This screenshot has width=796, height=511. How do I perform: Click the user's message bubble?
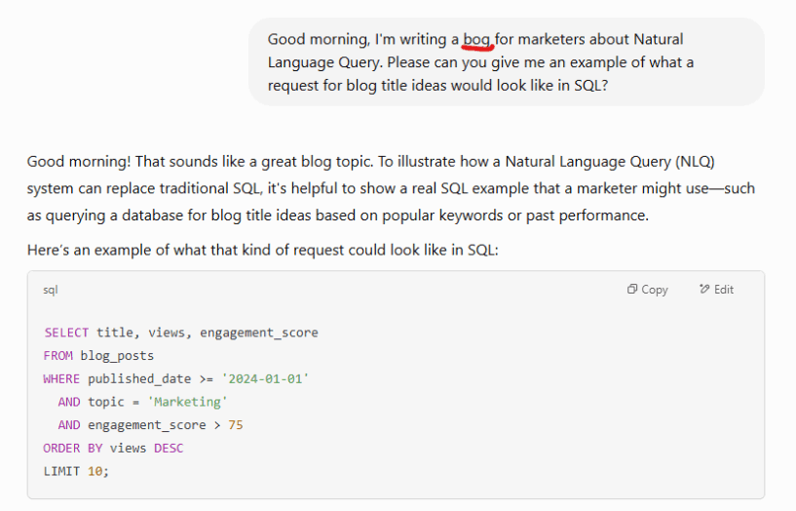505,61
